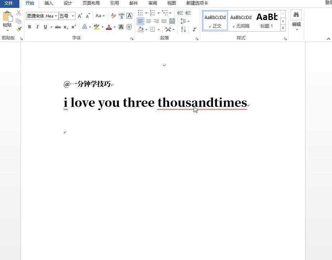Apply distributed alignment icon
332x260 pixels.
(x=172, y=21)
